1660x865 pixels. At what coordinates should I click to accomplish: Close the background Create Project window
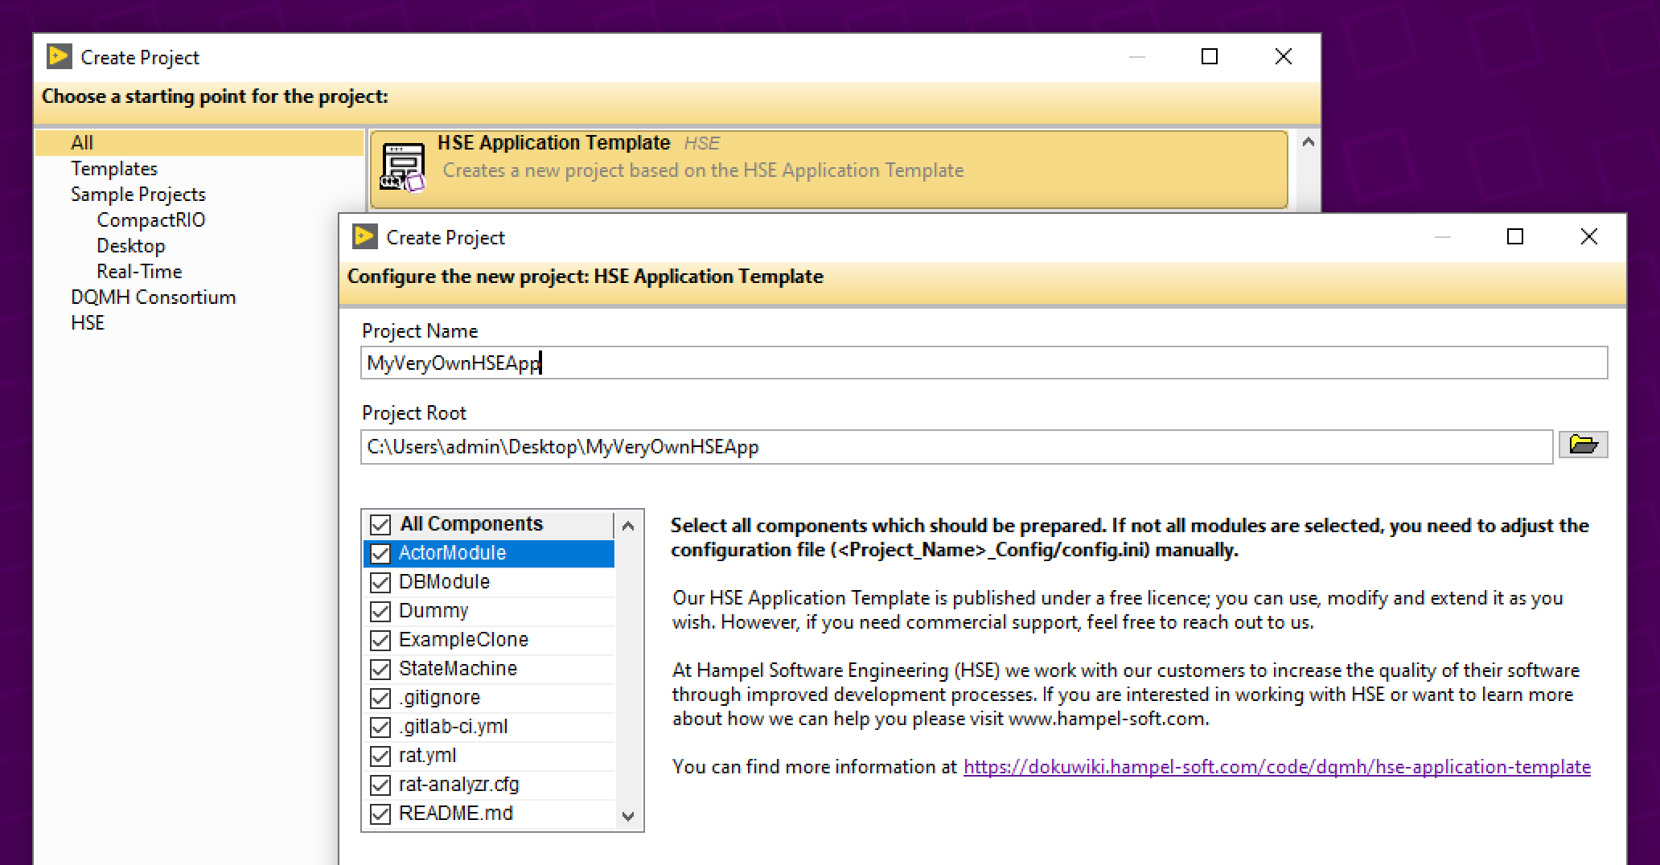click(x=1284, y=56)
